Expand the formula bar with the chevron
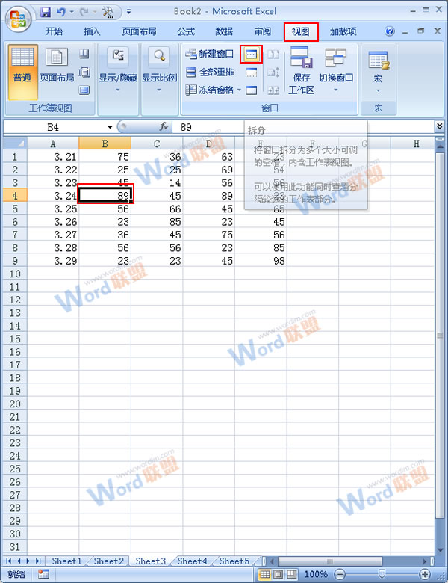The height and width of the screenshot is (583, 448). (x=440, y=126)
